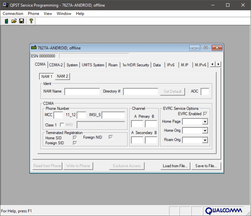
Task: Click the Save to File button
Action: point(206,166)
